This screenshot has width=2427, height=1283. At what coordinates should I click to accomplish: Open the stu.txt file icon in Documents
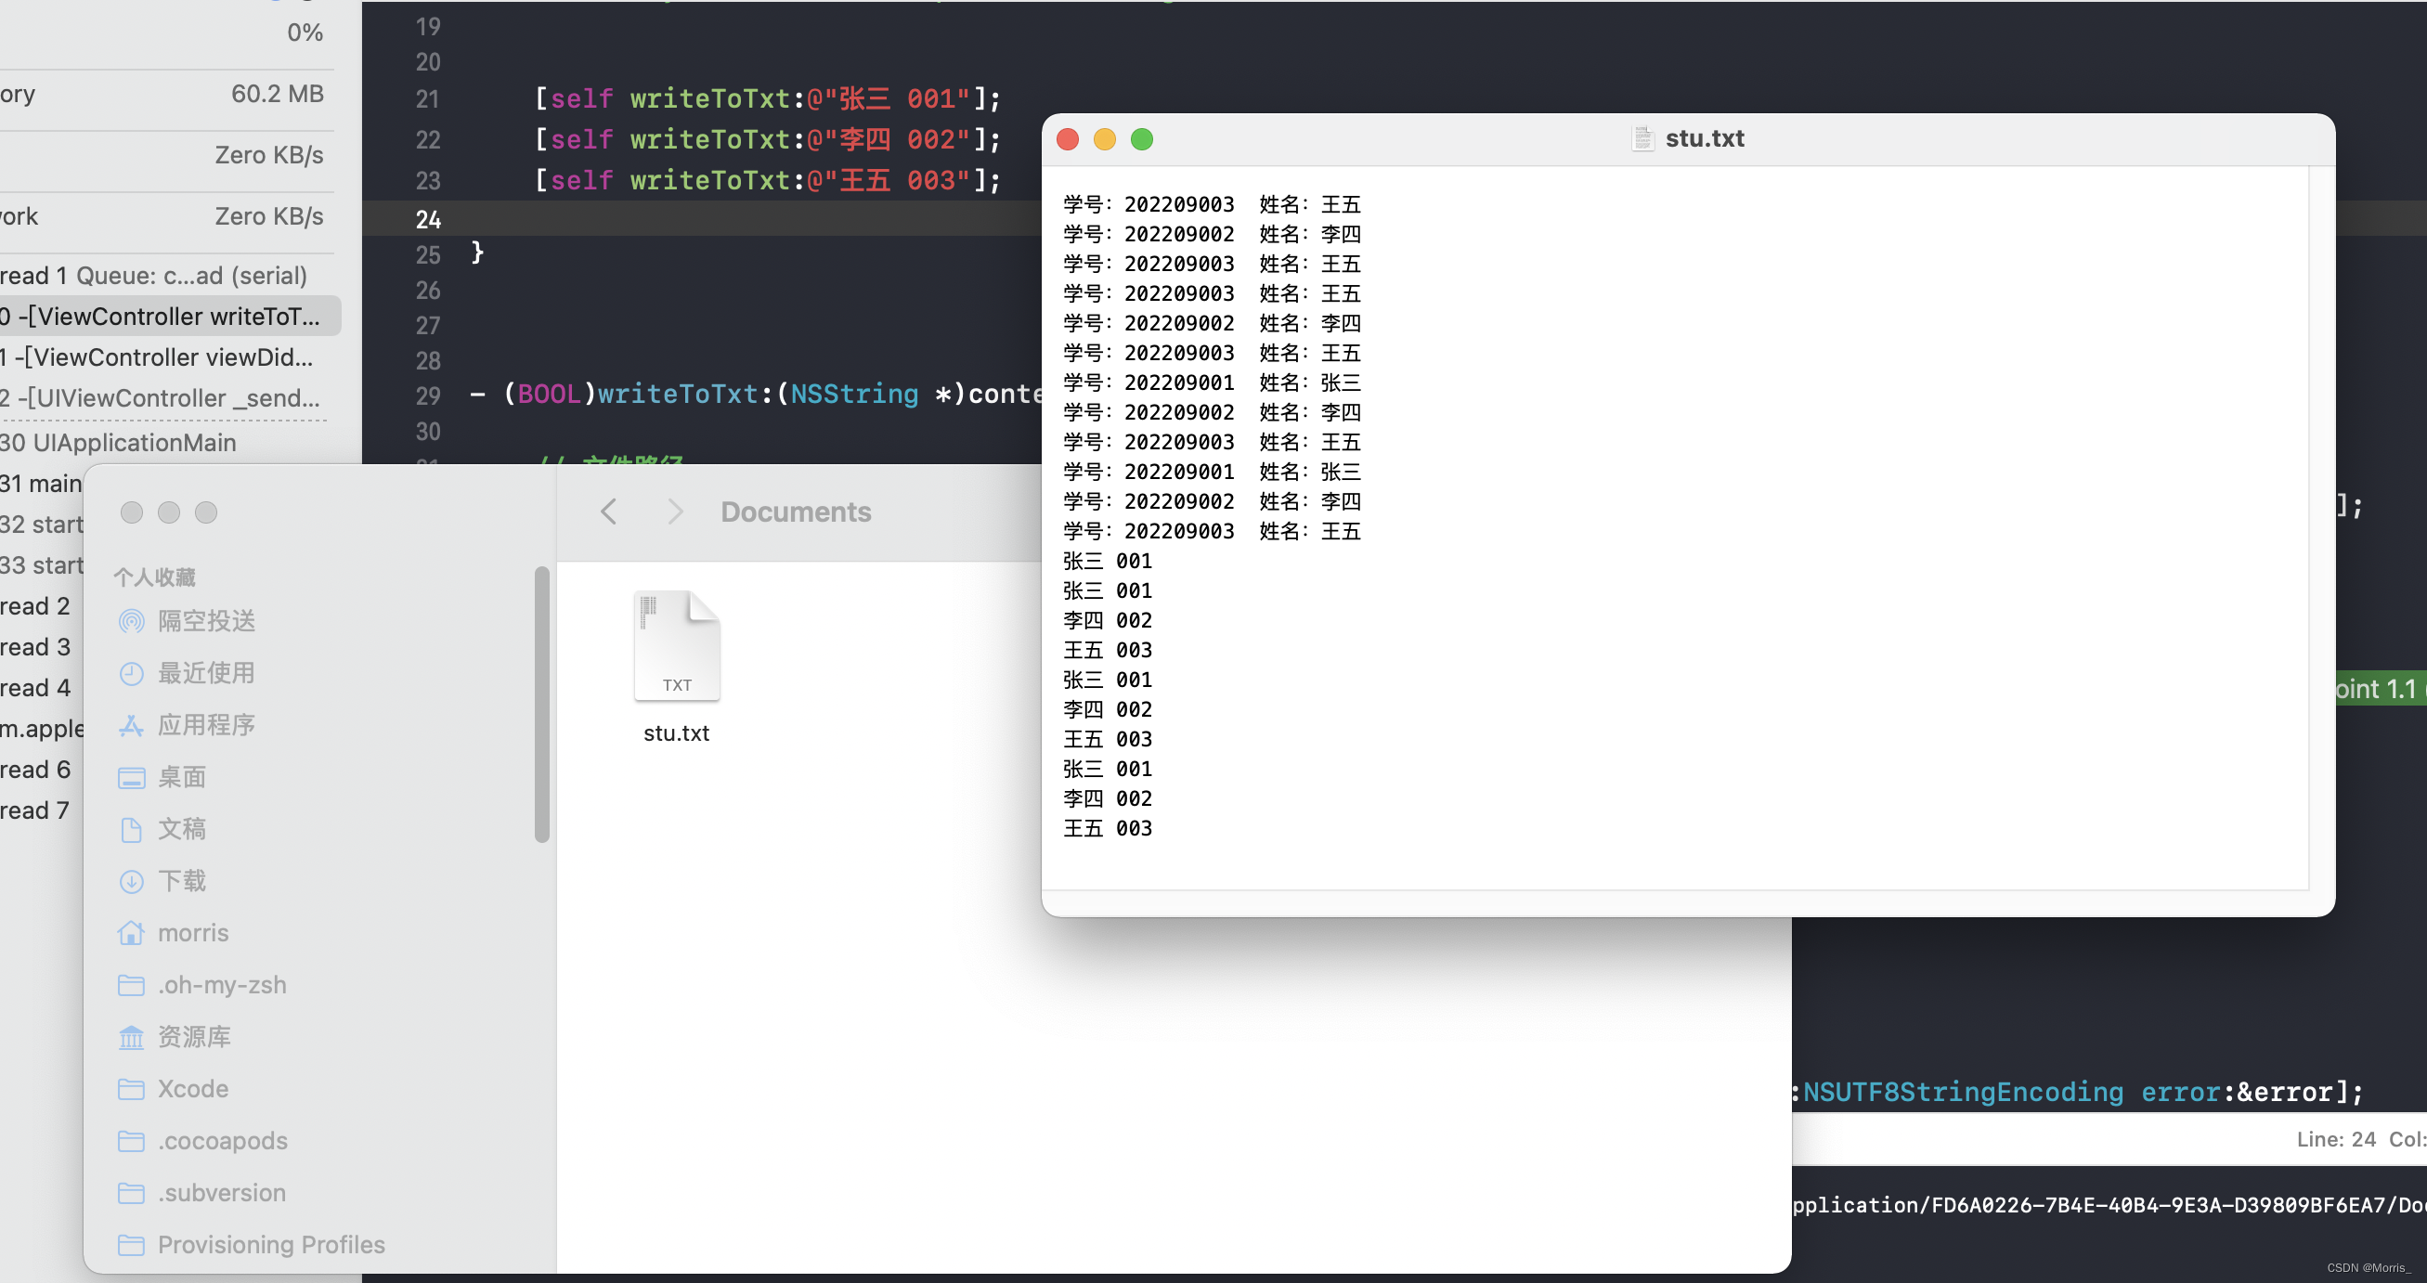tap(677, 647)
